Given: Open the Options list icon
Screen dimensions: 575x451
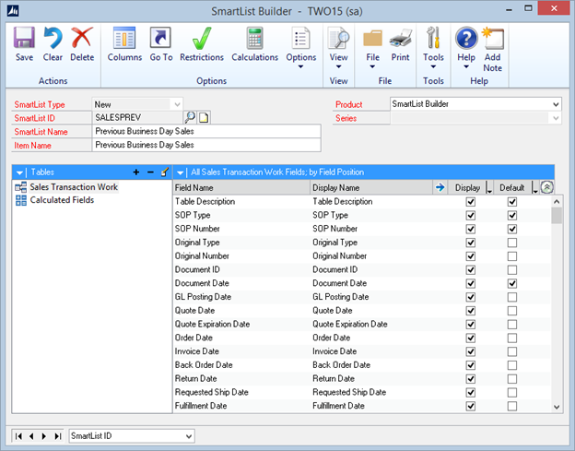Looking at the screenshot, I should [x=300, y=38].
